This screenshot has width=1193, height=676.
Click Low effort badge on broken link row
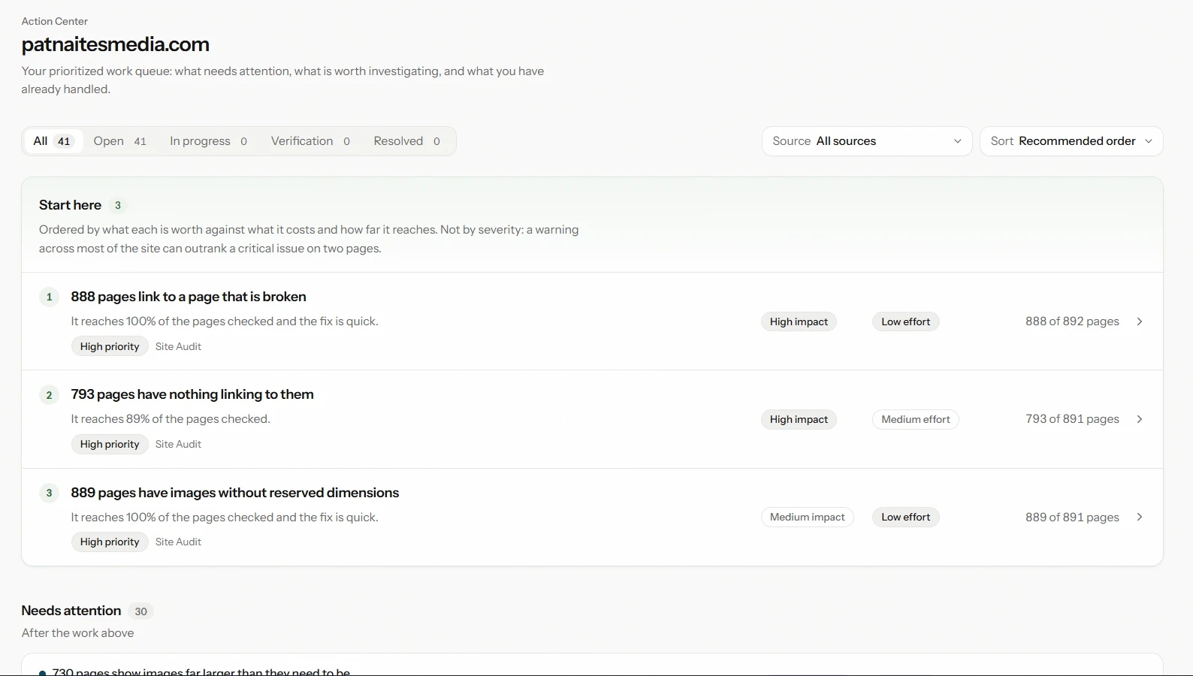coord(906,321)
